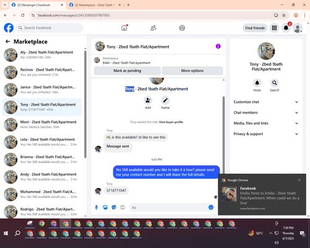Screen dimensions: 310x248
Task: Click the 5718771047 message bubble
Action: click(x=117, y=190)
